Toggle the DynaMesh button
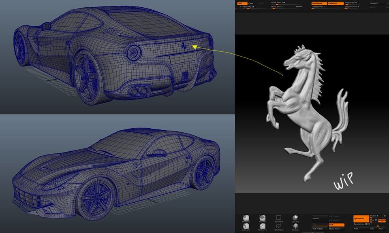Screen dimensions: 389x233 point(361,218)
